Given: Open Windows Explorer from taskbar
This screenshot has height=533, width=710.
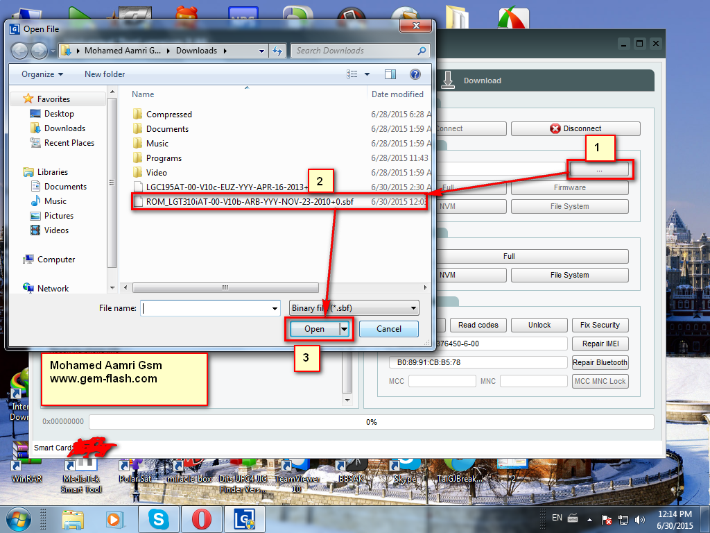Looking at the screenshot, I should (73, 519).
